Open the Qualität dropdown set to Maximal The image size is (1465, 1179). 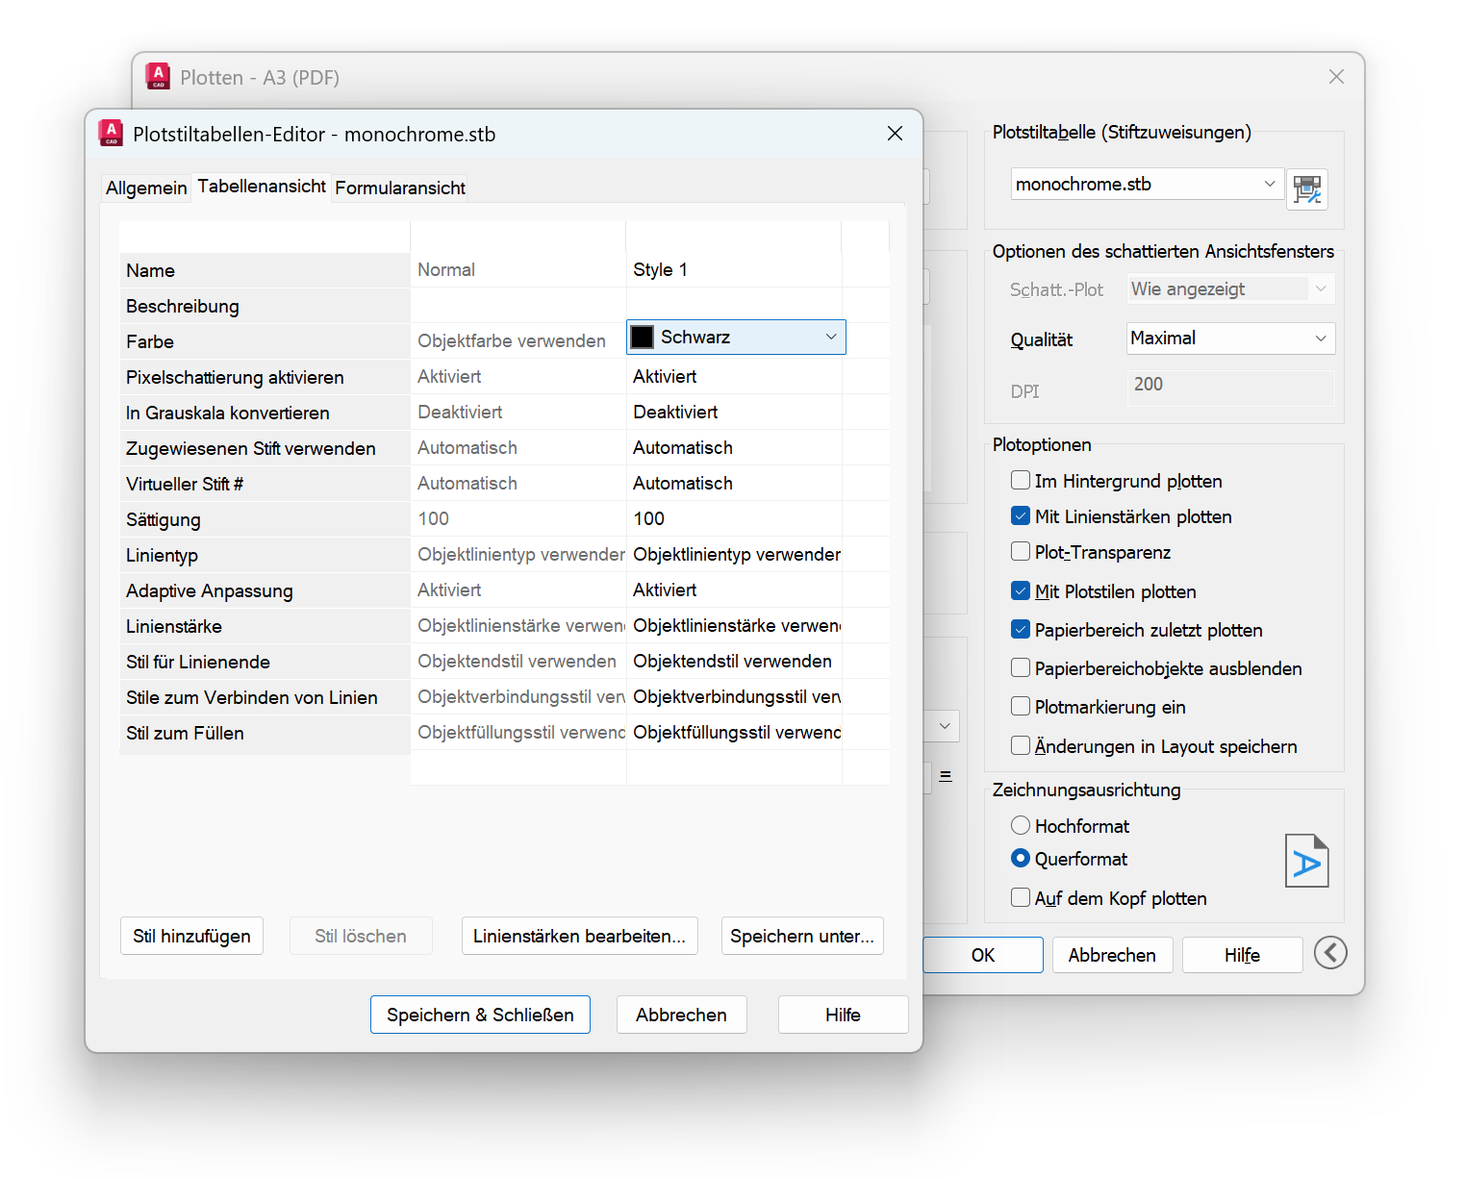(x=1320, y=339)
